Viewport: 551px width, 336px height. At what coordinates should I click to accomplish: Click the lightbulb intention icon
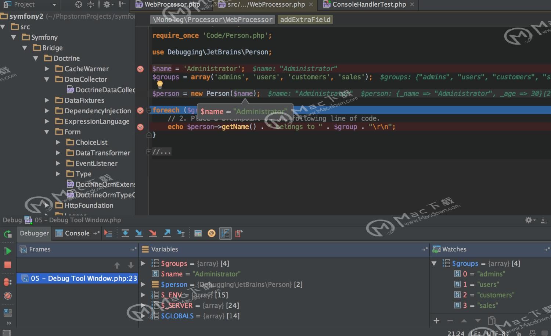click(x=160, y=85)
